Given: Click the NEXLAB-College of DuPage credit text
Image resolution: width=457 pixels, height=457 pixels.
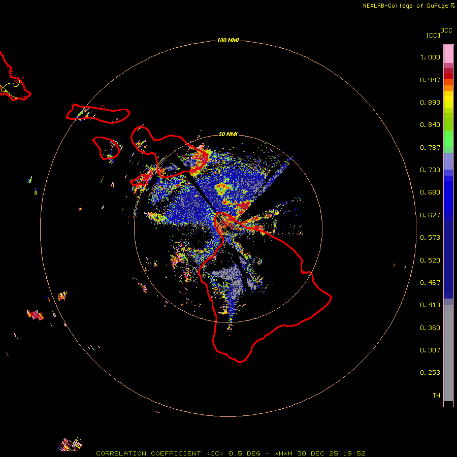Looking at the screenshot, I should (408, 6).
